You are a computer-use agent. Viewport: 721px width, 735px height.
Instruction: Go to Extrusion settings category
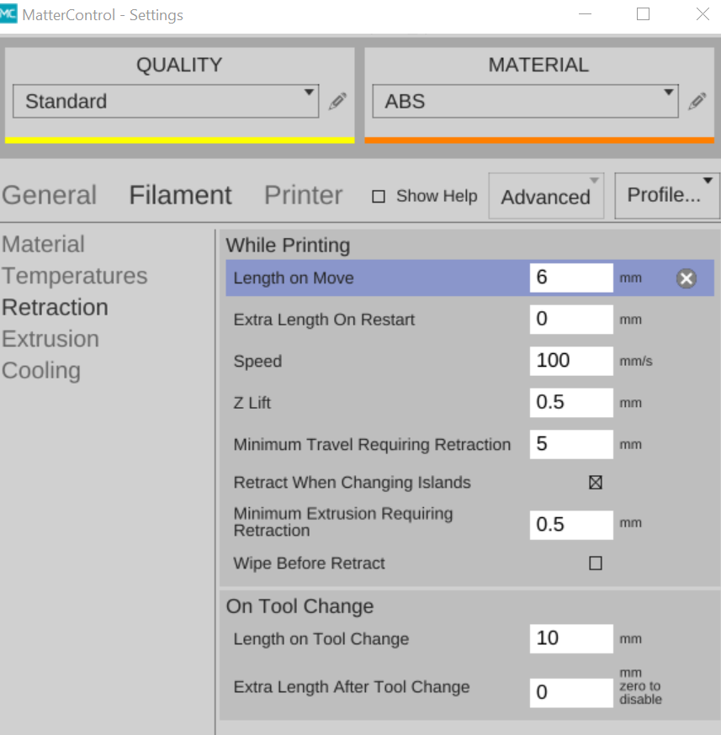click(x=50, y=339)
